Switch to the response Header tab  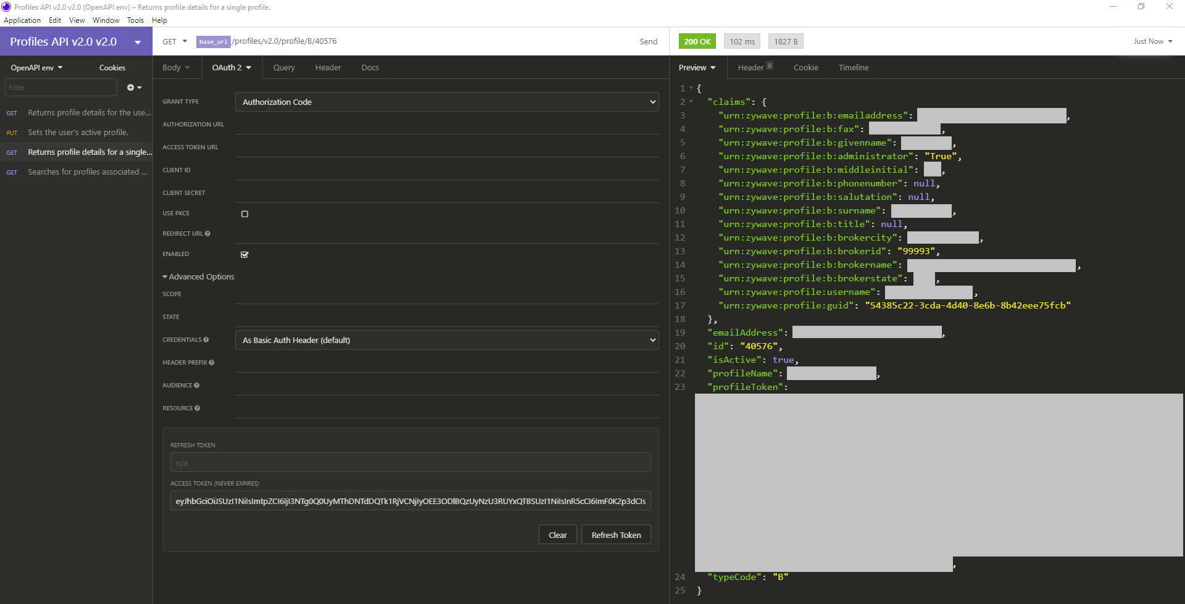tap(755, 68)
